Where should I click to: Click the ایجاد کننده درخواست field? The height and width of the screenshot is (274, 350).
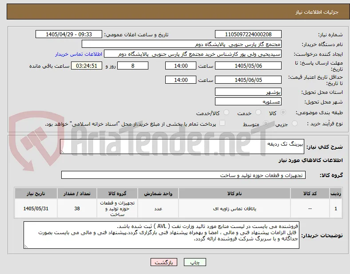pos(193,54)
